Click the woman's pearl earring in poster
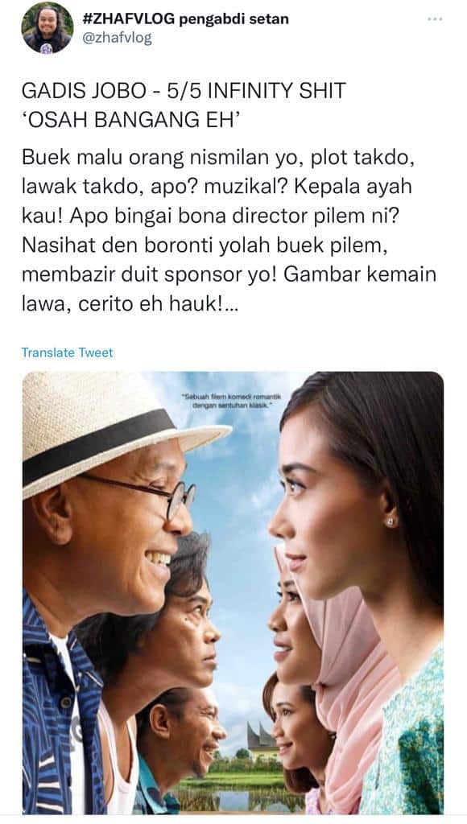Screen dimensions: 467x824 point(391,521)
